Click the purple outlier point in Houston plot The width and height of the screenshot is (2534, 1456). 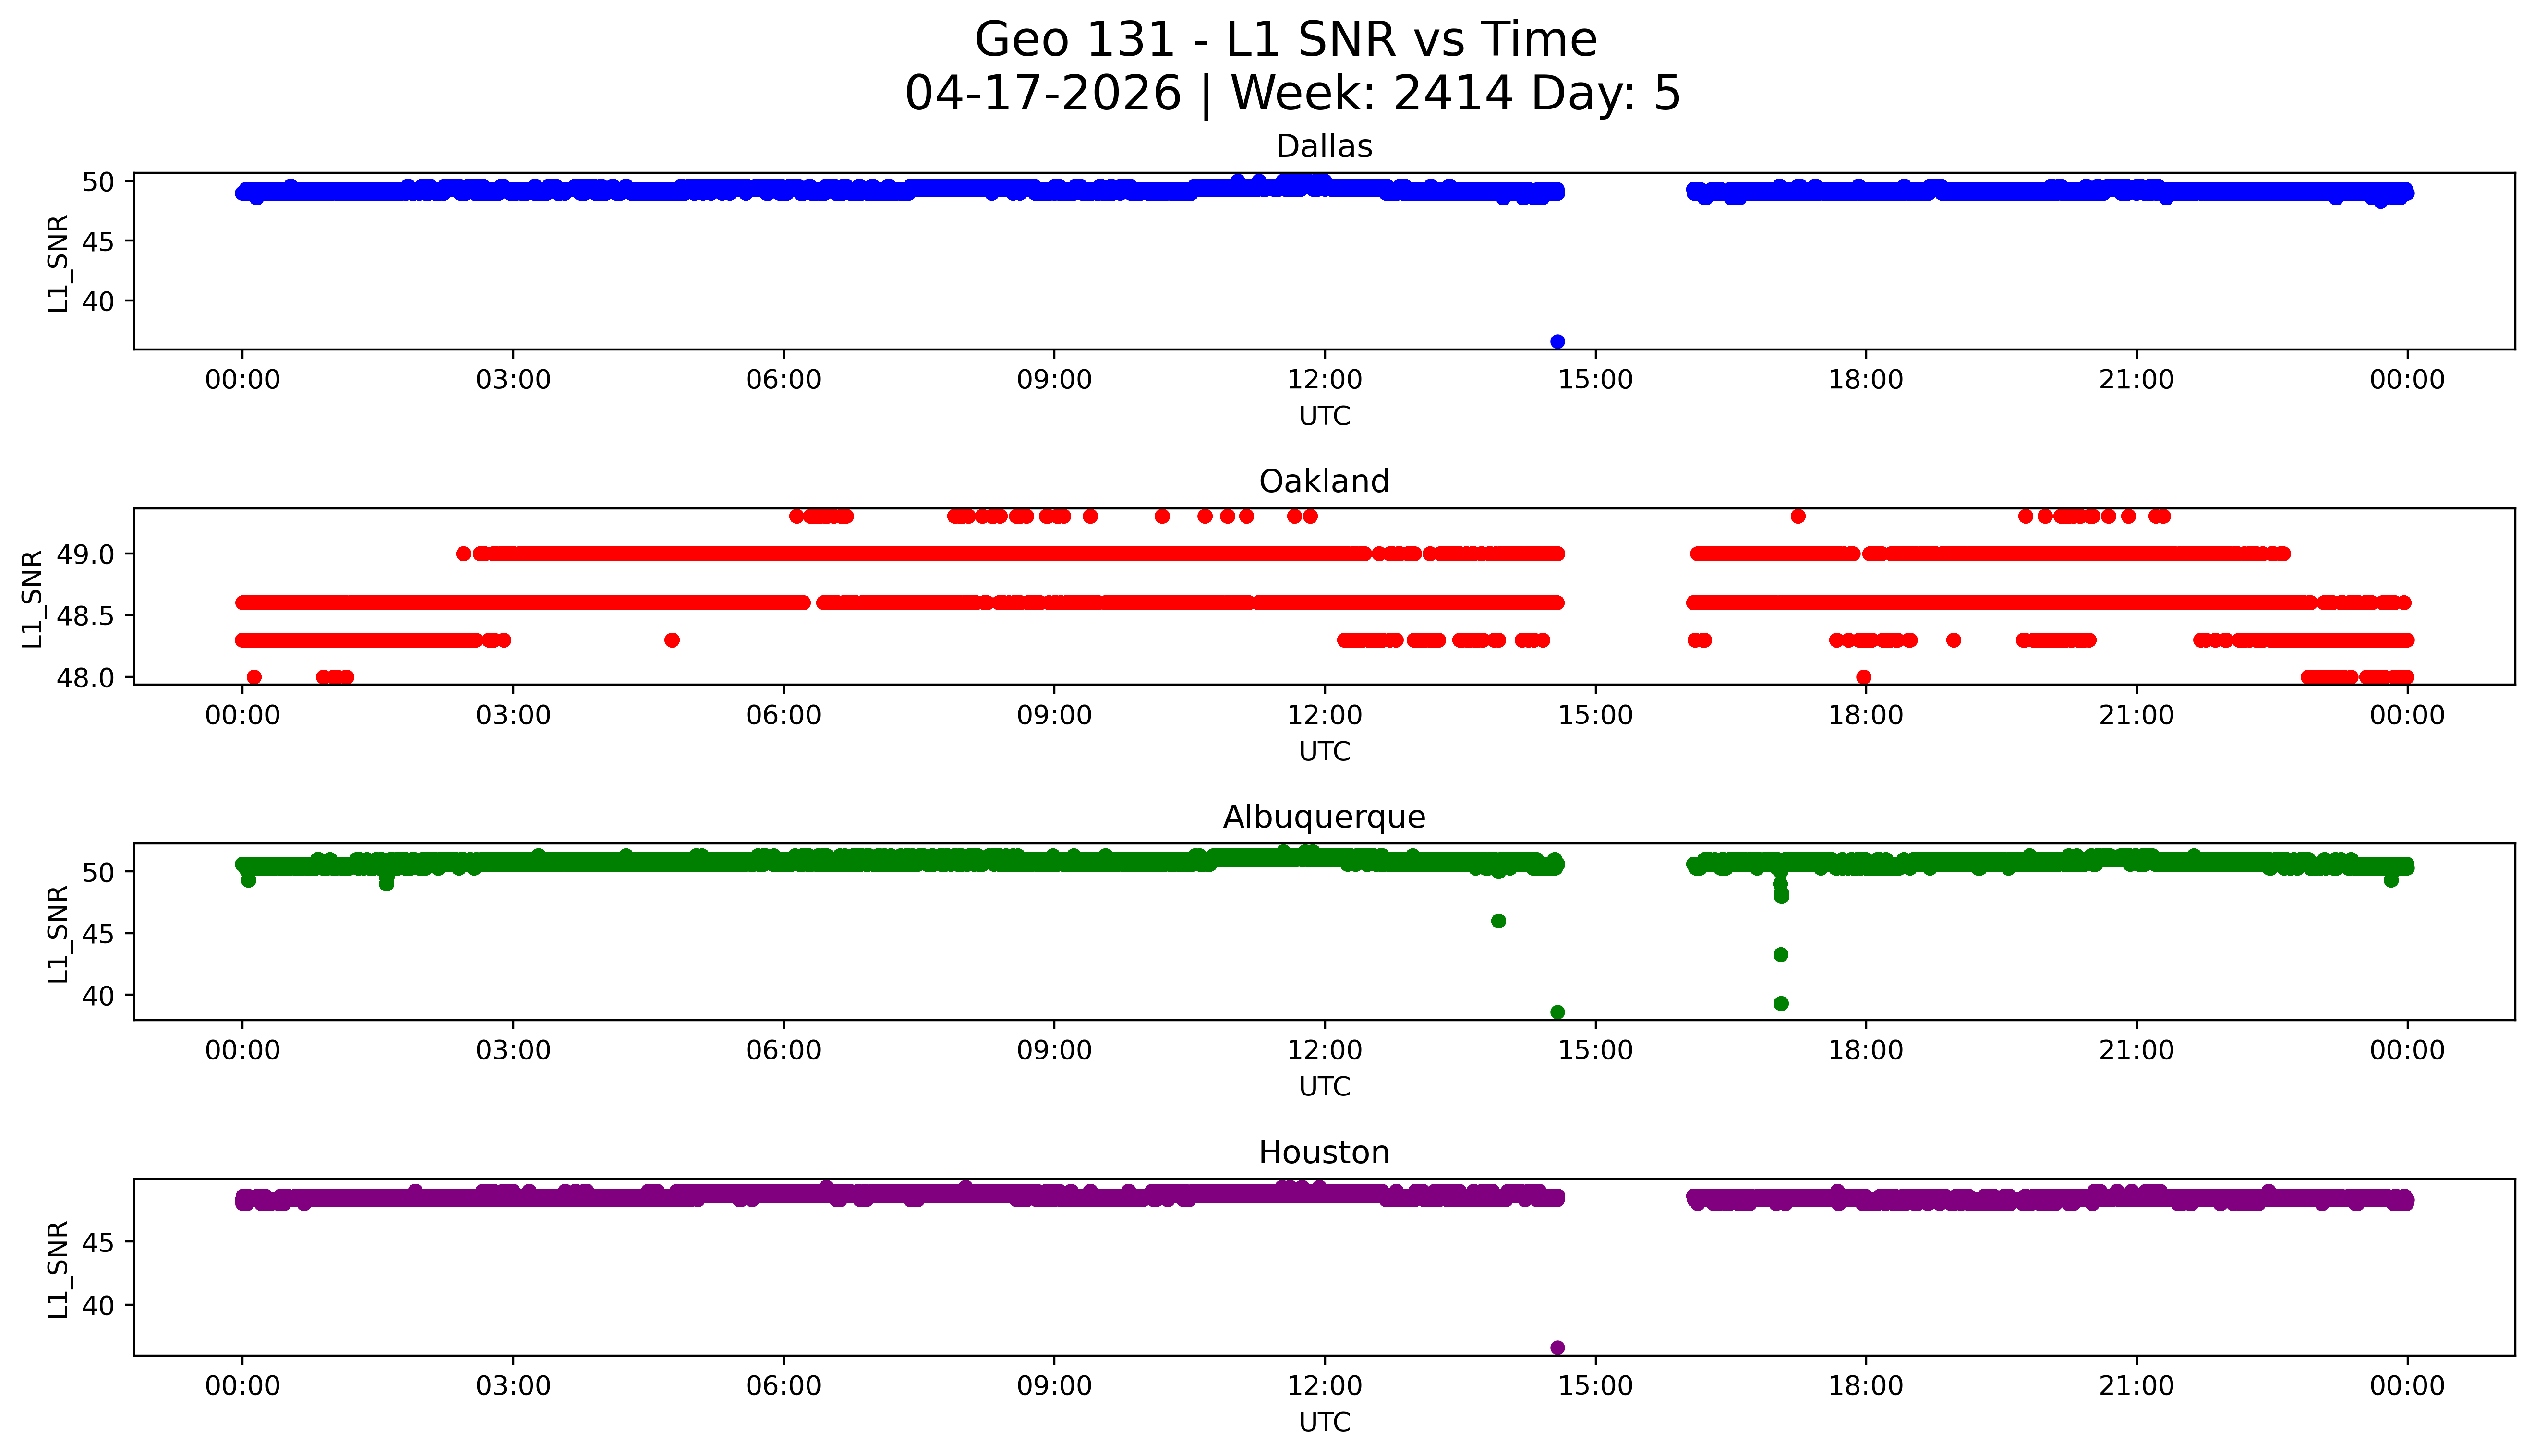1557,1347
